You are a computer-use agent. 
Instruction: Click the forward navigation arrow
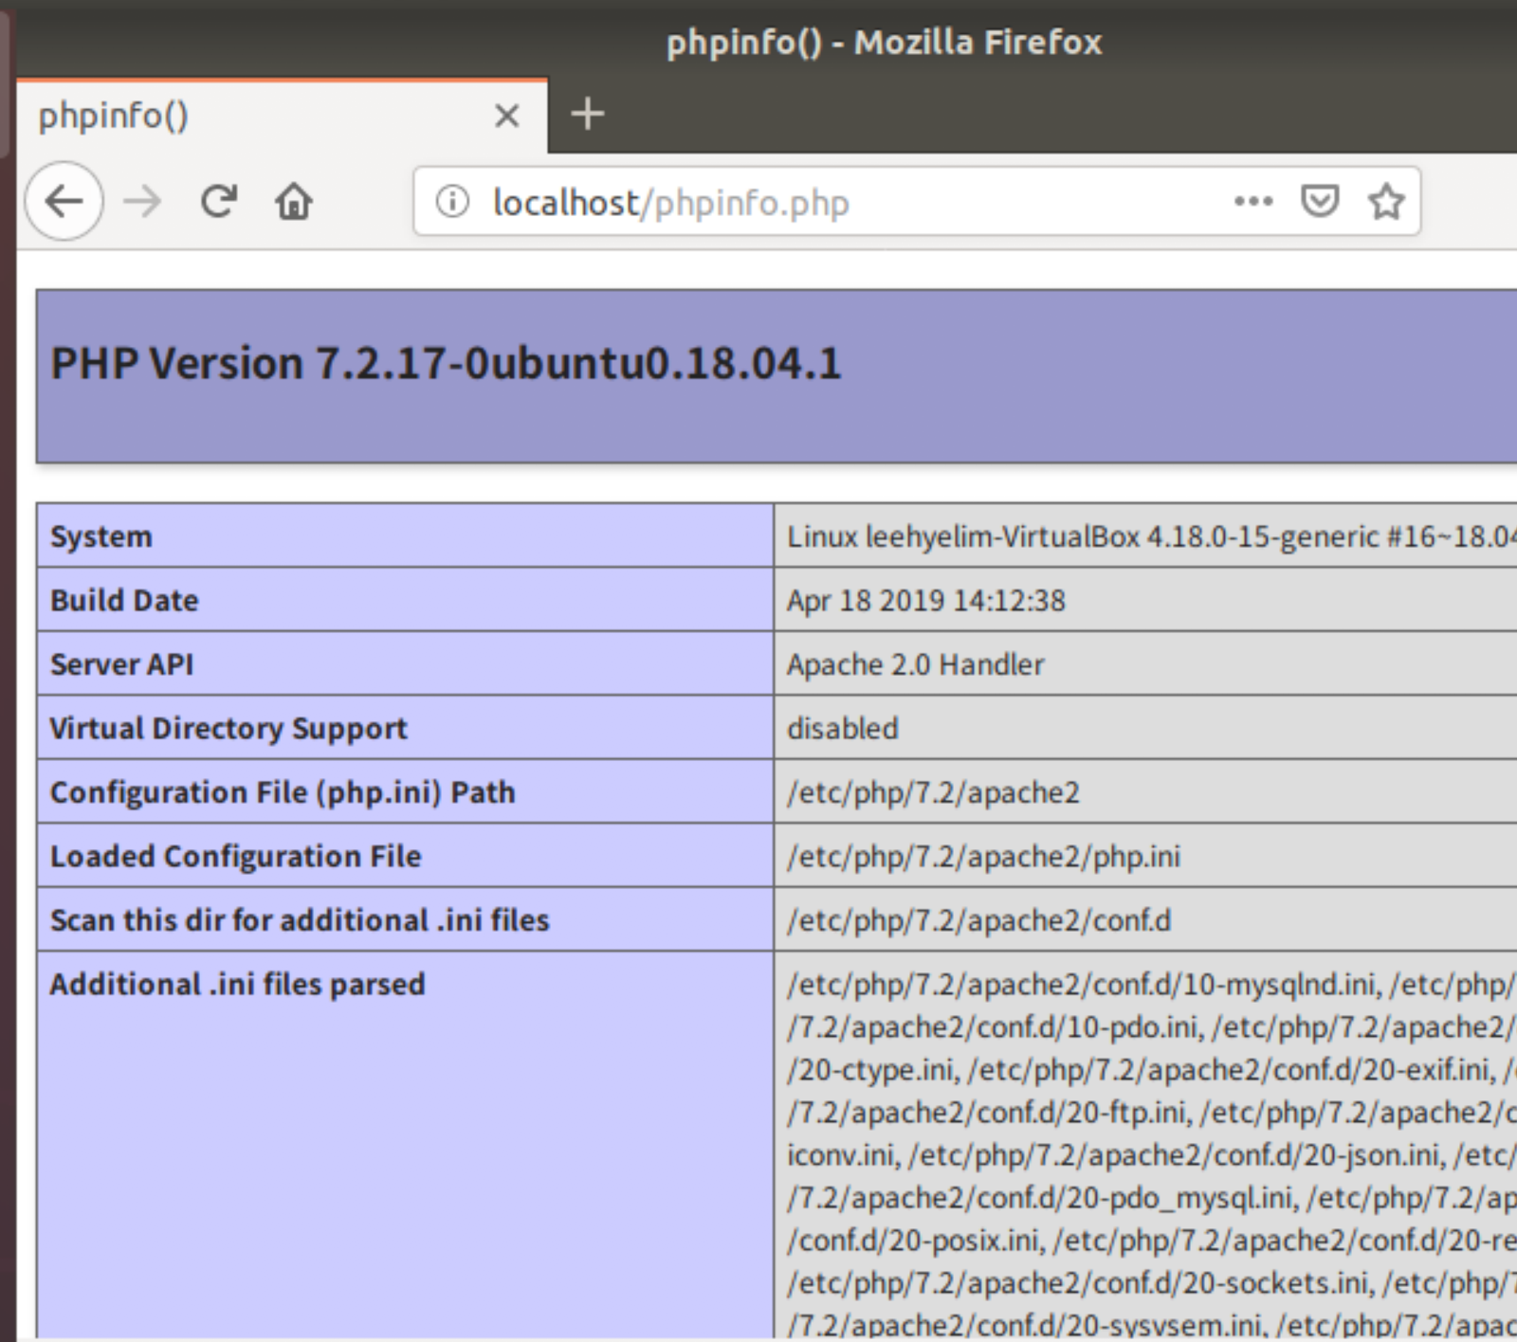pyautogui.click(x=142, y=201)
